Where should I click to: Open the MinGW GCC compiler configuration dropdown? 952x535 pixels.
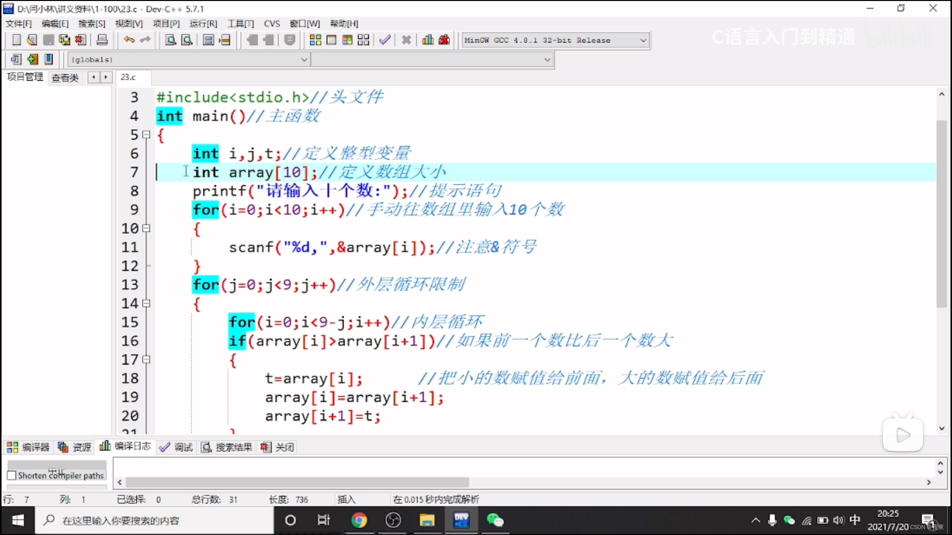point(643,40)
